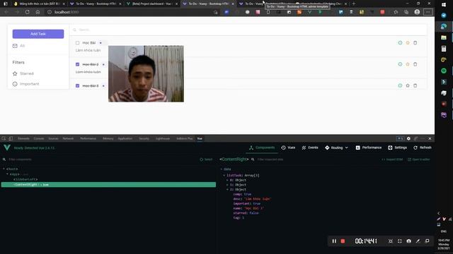453x254 pixels.
Task: Collapse the Root node in component tree
Action: (x=4, y=169)
